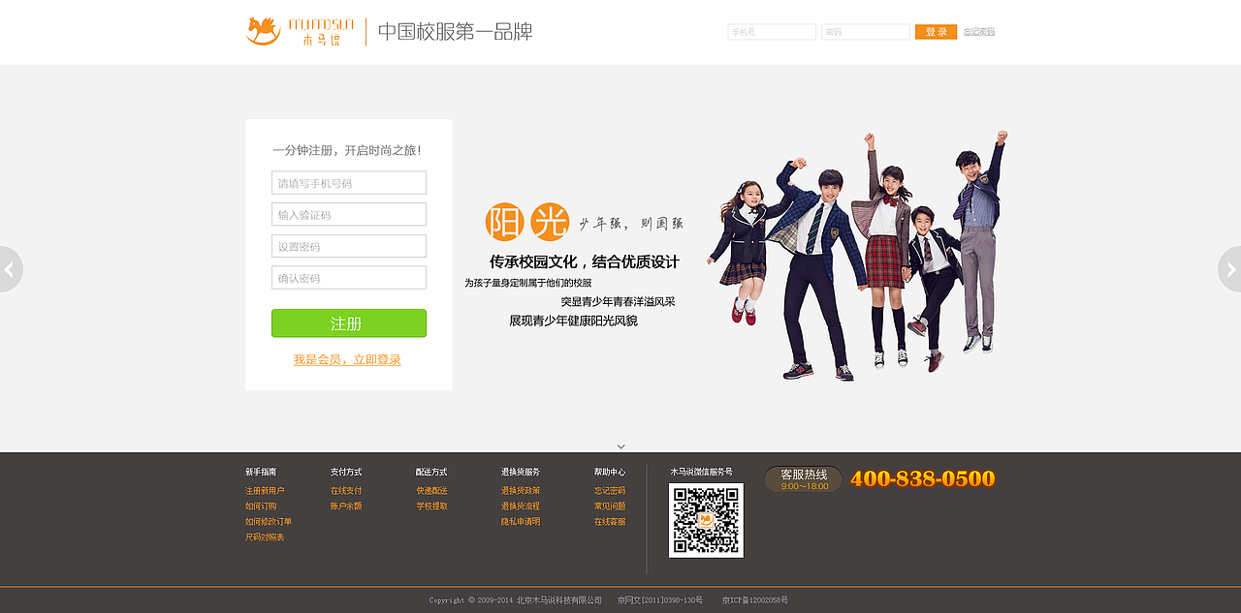Focus the 请填写手机号码 registration field
The height and width of the screenshot is (613, 1241).
coord(349,183)
